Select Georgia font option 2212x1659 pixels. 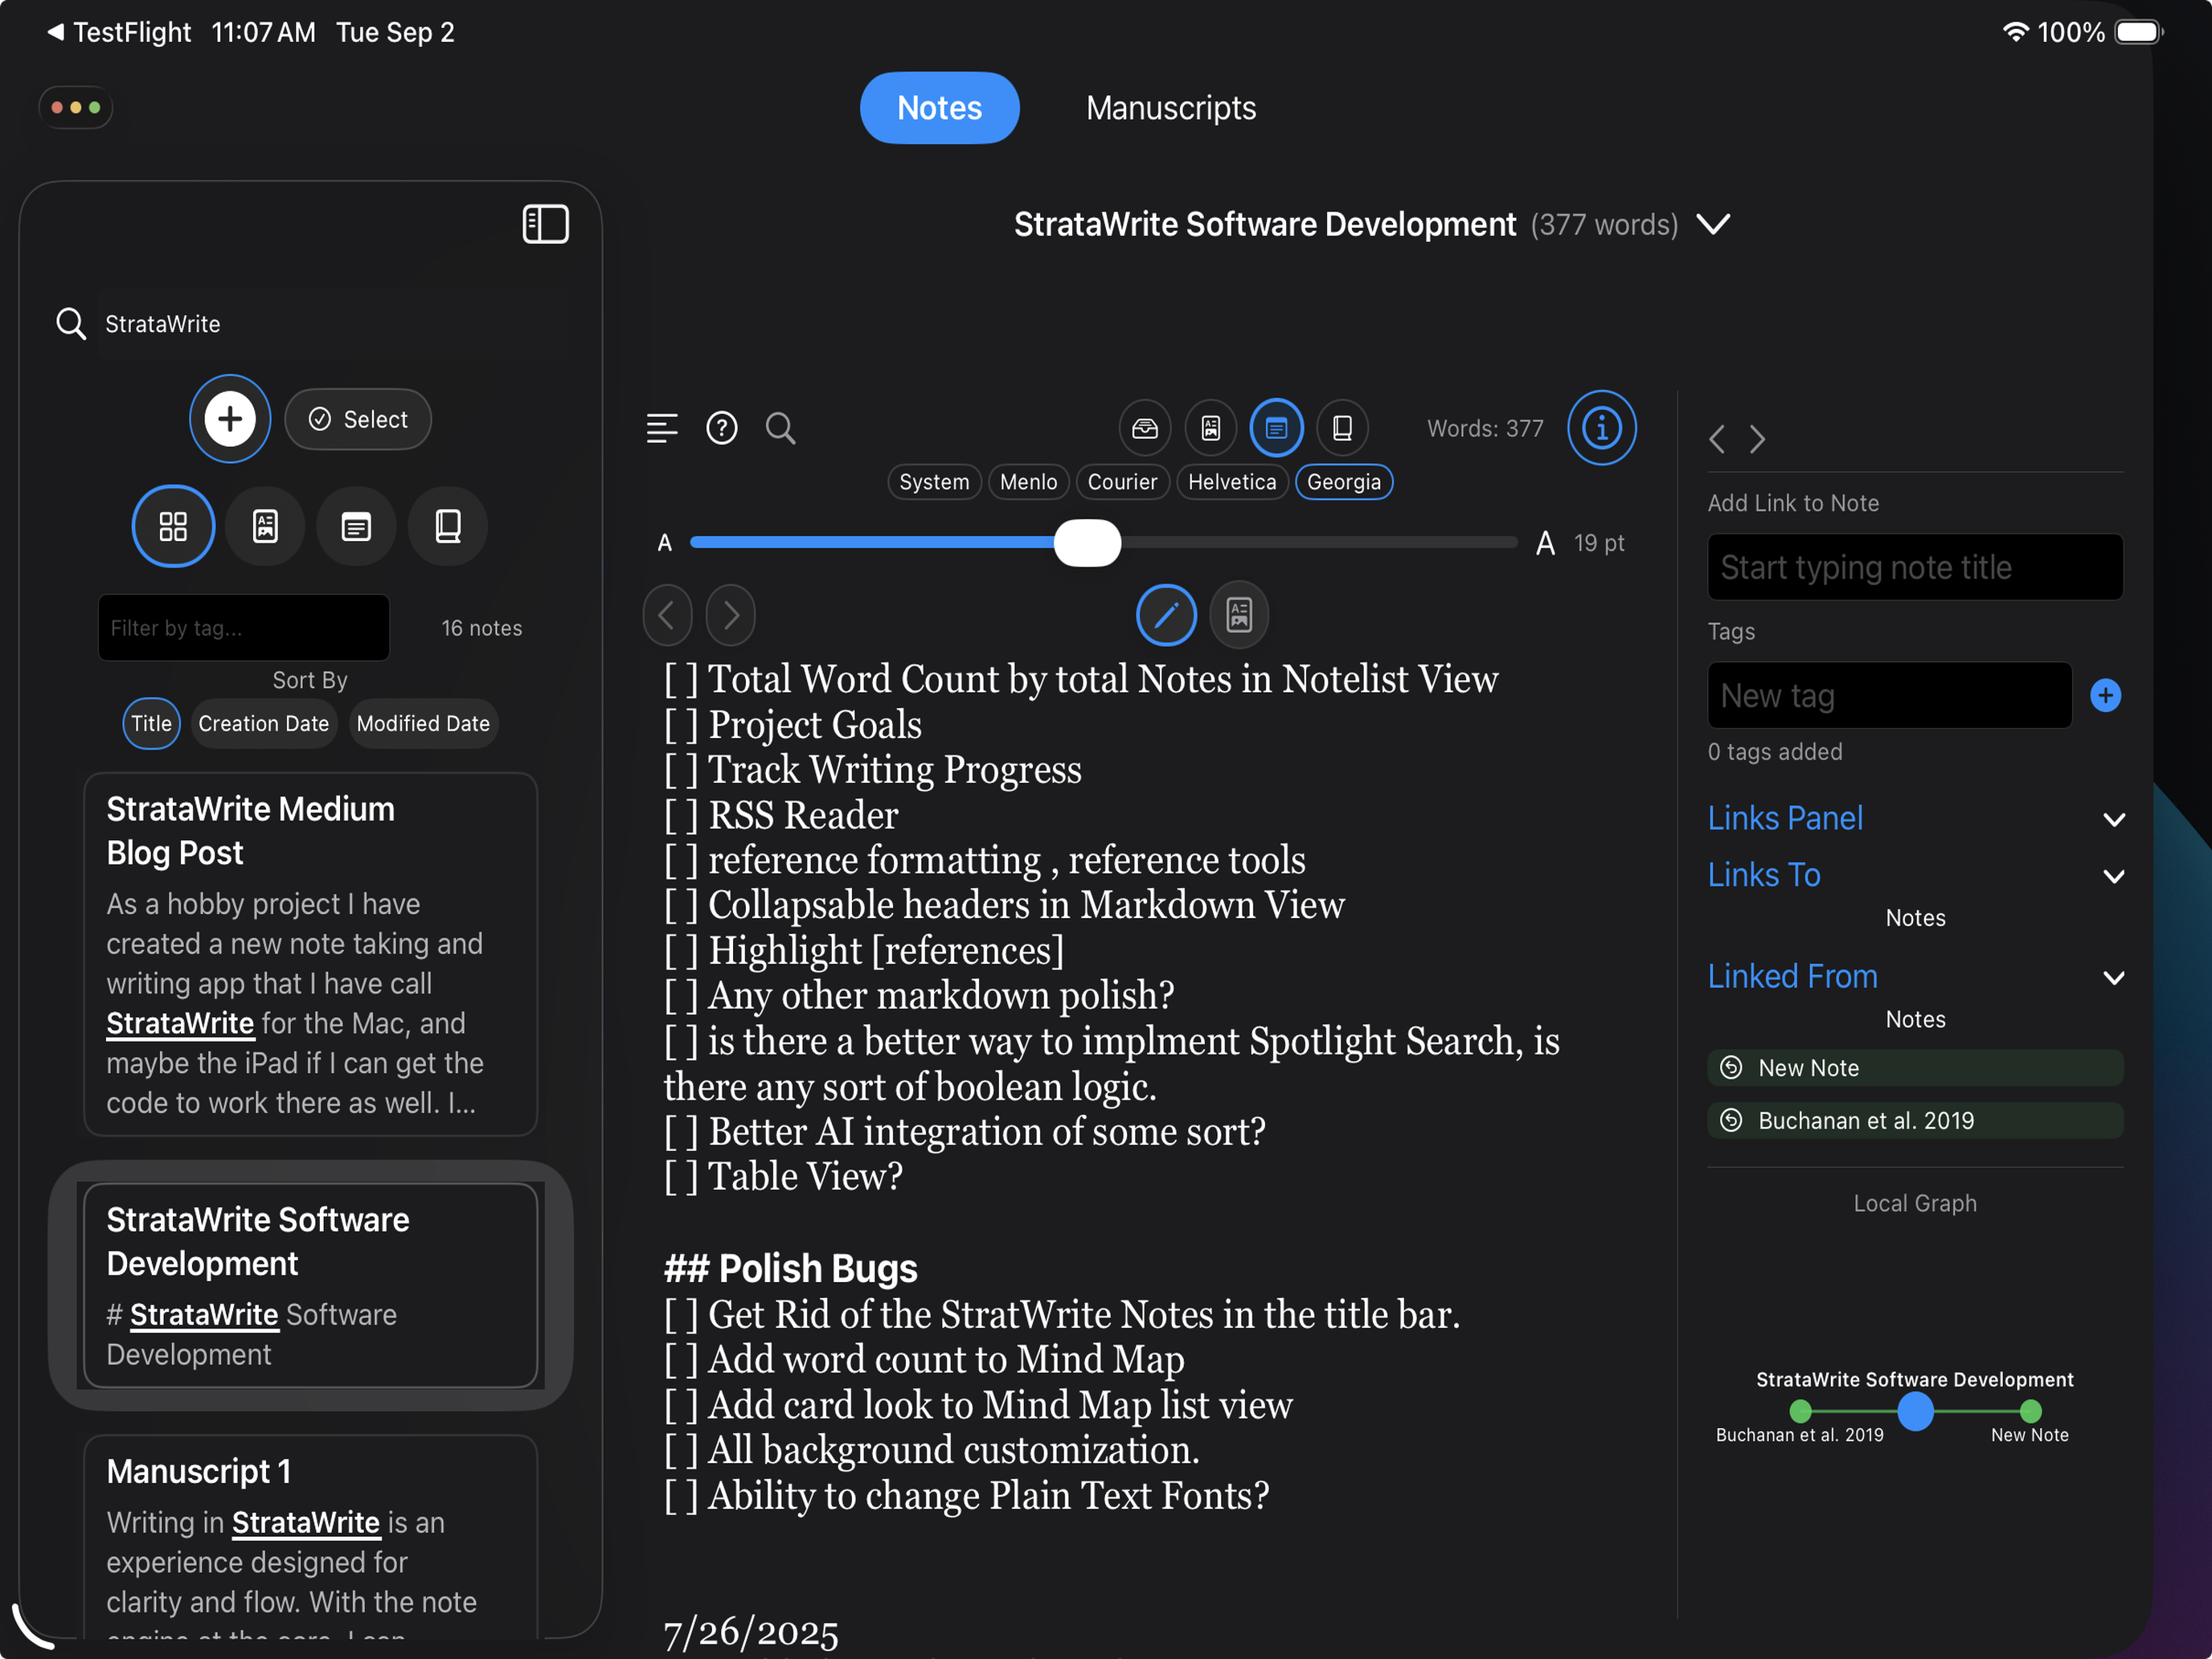[x=1343, y=482]
